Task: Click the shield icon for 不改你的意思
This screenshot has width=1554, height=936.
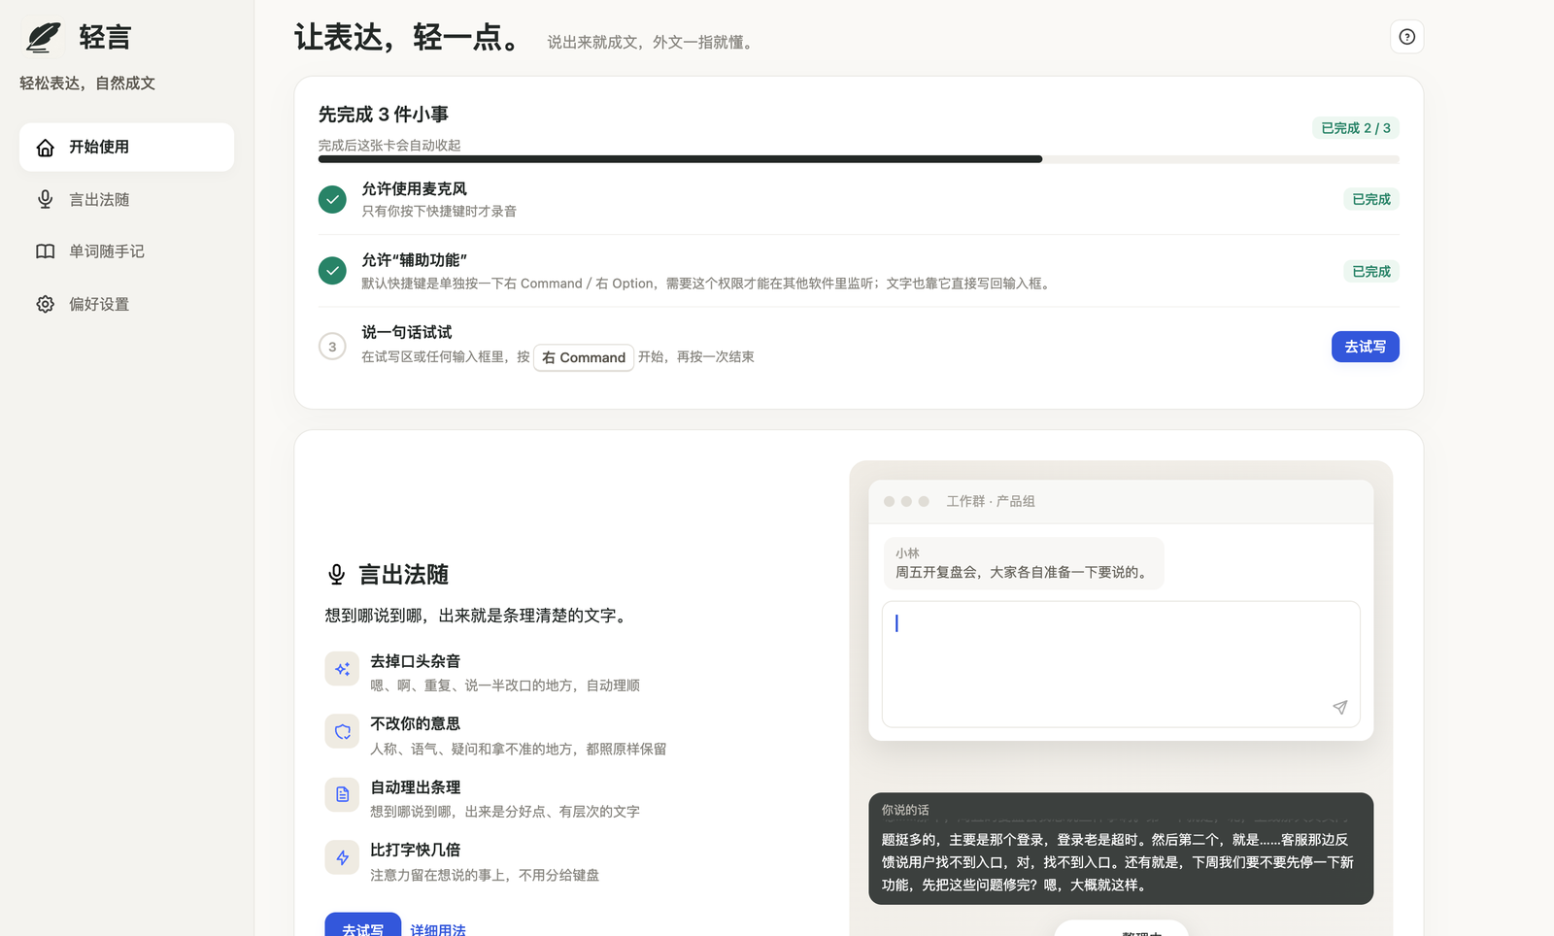Action: coord(342,732)
